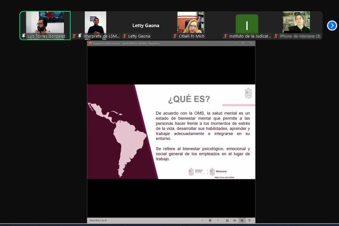Screen dimensions: 339x226
Task: Click the muted mic icon beside Letty Gaona
Action: [x=124, y=36]
